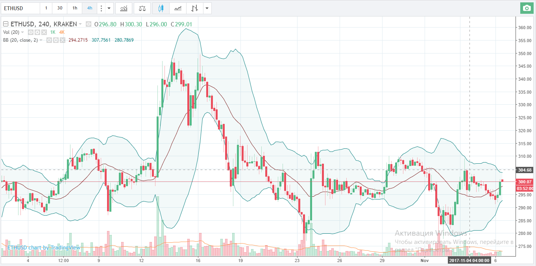Select the 30 minute timeframe
This screenshot has height=266, width=536.
[59, 8]
